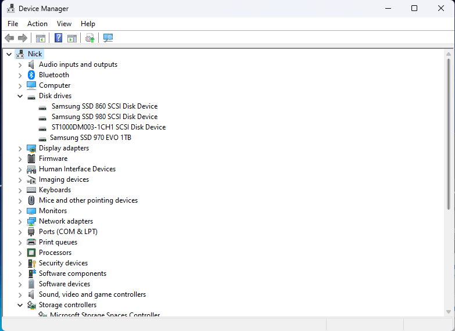
Task: Click the Software components icon
Action: point(31,274)
